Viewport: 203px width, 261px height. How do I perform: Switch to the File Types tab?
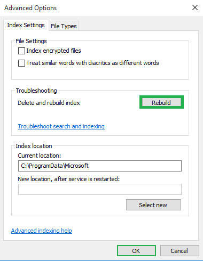point(64,26)
